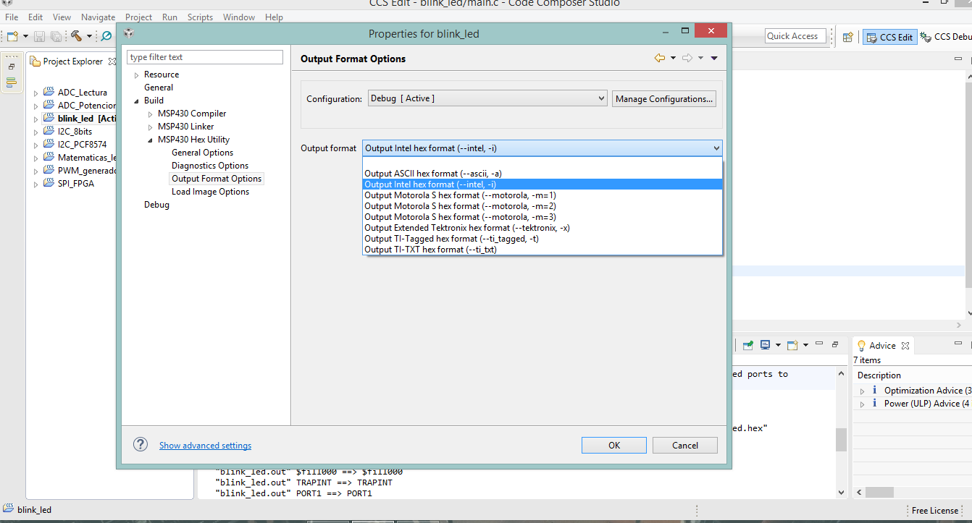Click the Outline view icon in left sidebar
The width and height of the screenshot is (972, 523).
(x=12, y=82)
